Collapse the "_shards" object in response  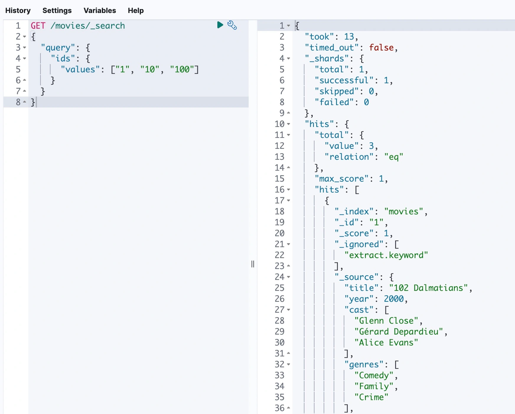[x=289, y=58]
